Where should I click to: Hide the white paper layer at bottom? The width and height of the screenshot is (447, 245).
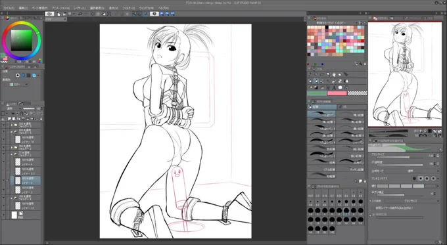pyautogui.click(x=3, y=215)
